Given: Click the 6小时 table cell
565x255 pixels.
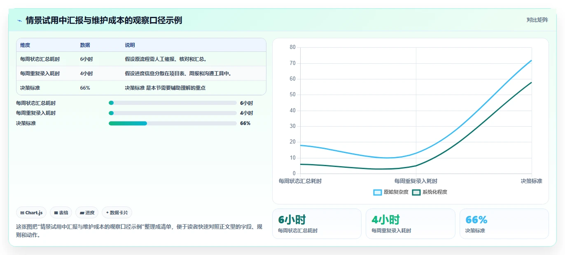Looking at the screenshot, I should click(86, 59).
